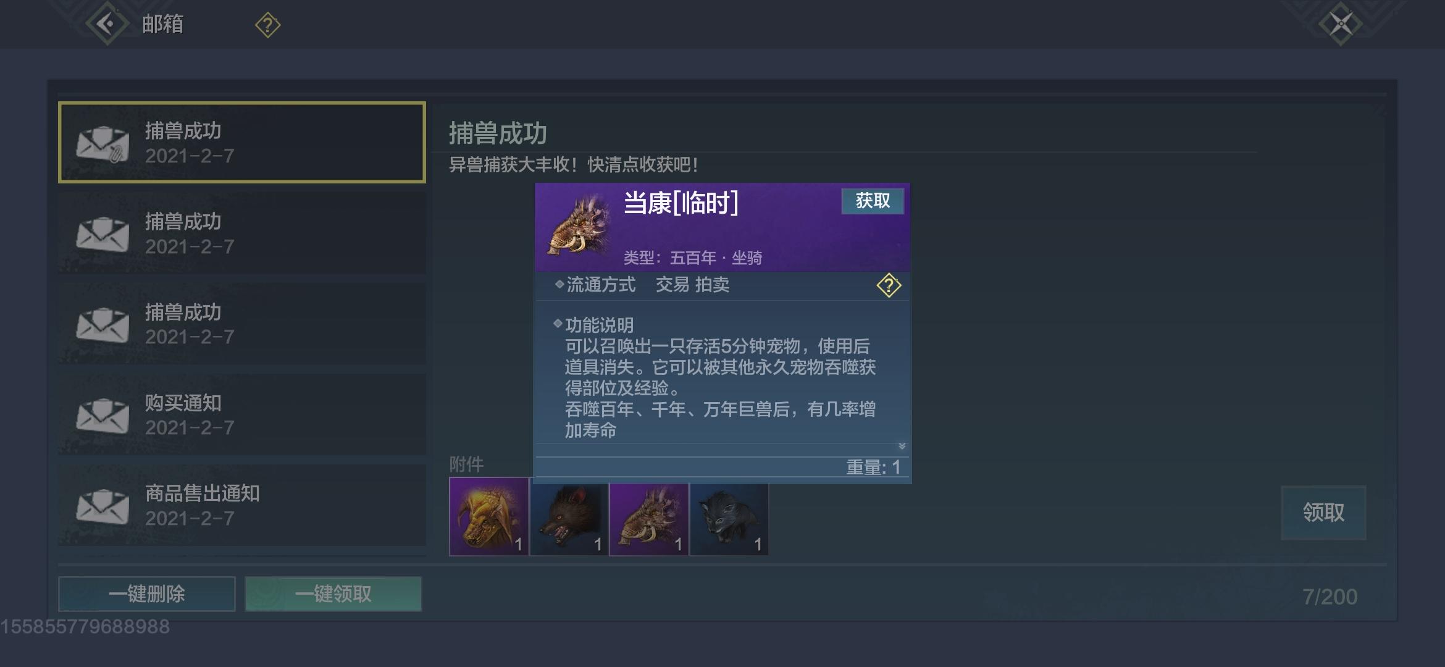Viewport: 1445px width, 667px height.
Task: Select the golden beast head attachment
Action: (x=488, y=516)
